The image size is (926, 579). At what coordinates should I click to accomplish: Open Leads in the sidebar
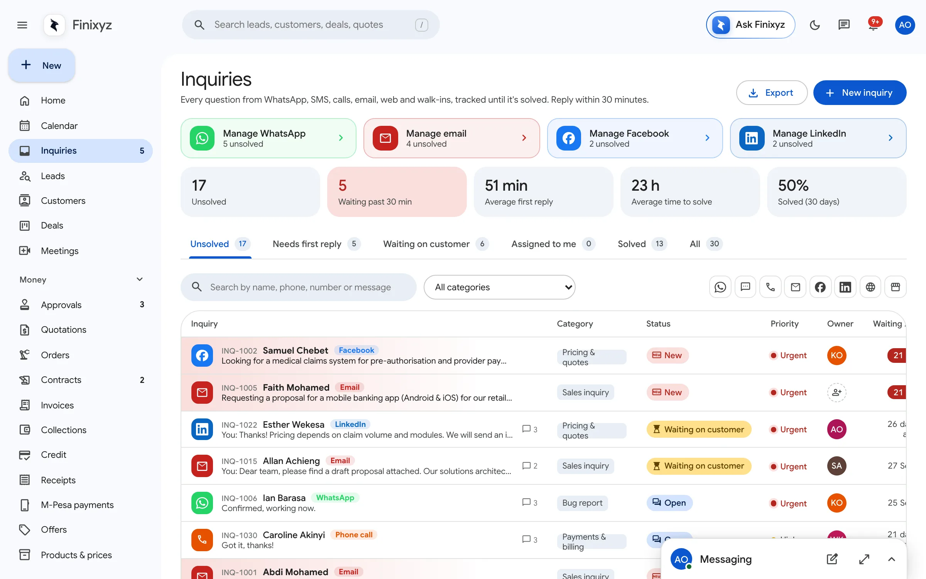pos(81,176)
